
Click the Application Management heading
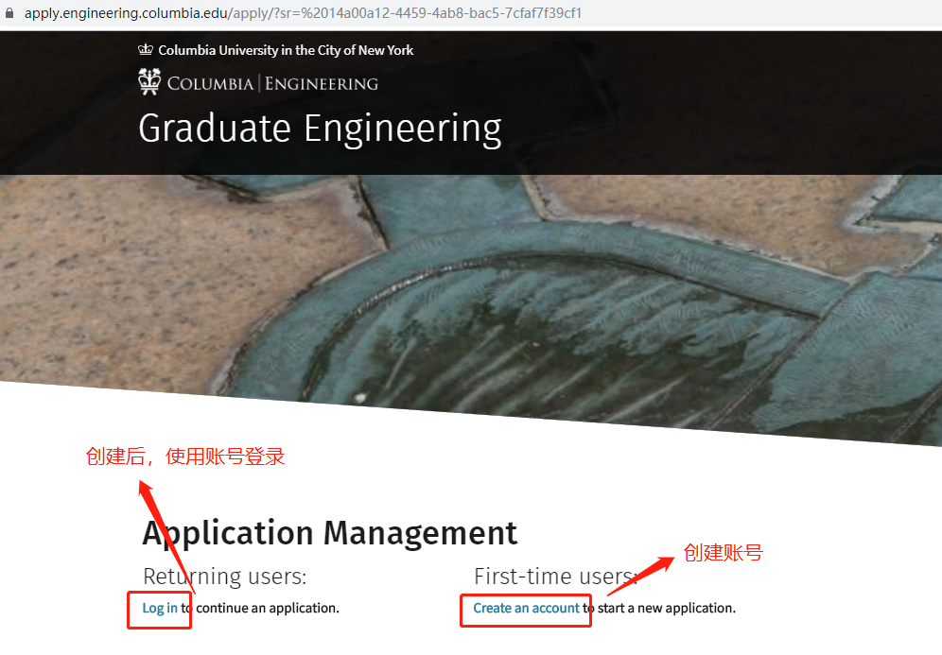pyautogui.click(x=330, y=533)
